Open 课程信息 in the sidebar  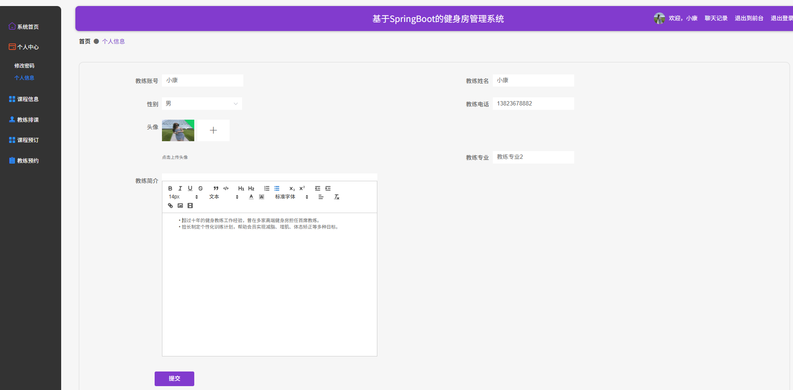click(x=28, y=99)
